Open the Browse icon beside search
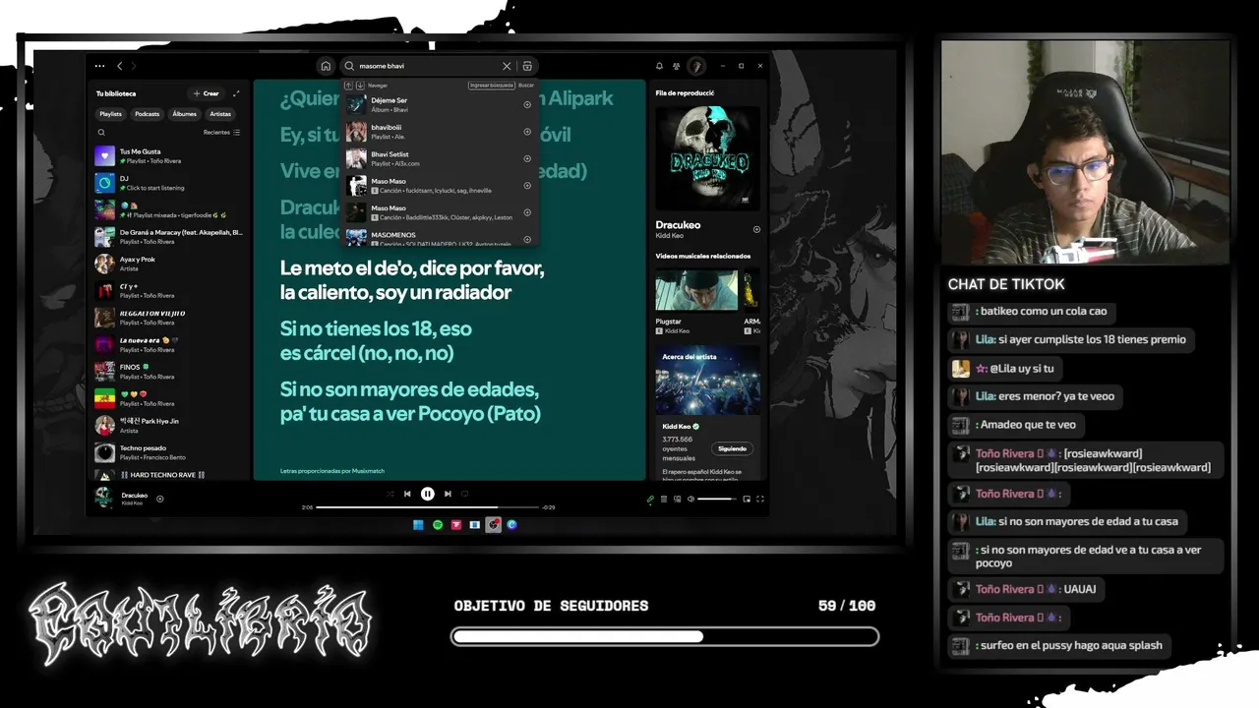This screenshot has width=1259, height=708. (527, 66)
